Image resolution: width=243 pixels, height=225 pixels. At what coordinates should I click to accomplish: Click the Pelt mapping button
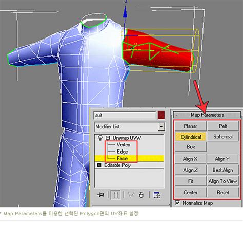click(223, 126)
